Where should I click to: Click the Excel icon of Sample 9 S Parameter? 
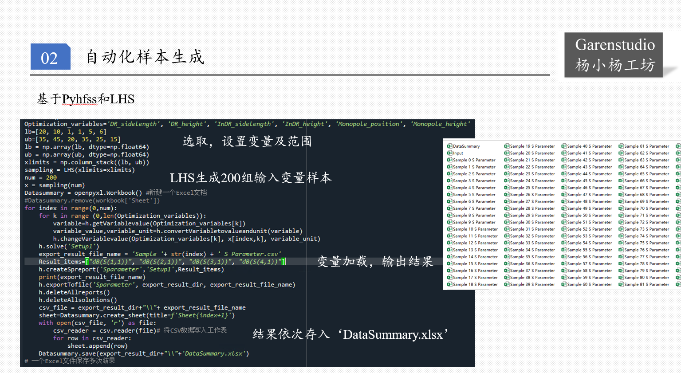(x=449, y=222)
